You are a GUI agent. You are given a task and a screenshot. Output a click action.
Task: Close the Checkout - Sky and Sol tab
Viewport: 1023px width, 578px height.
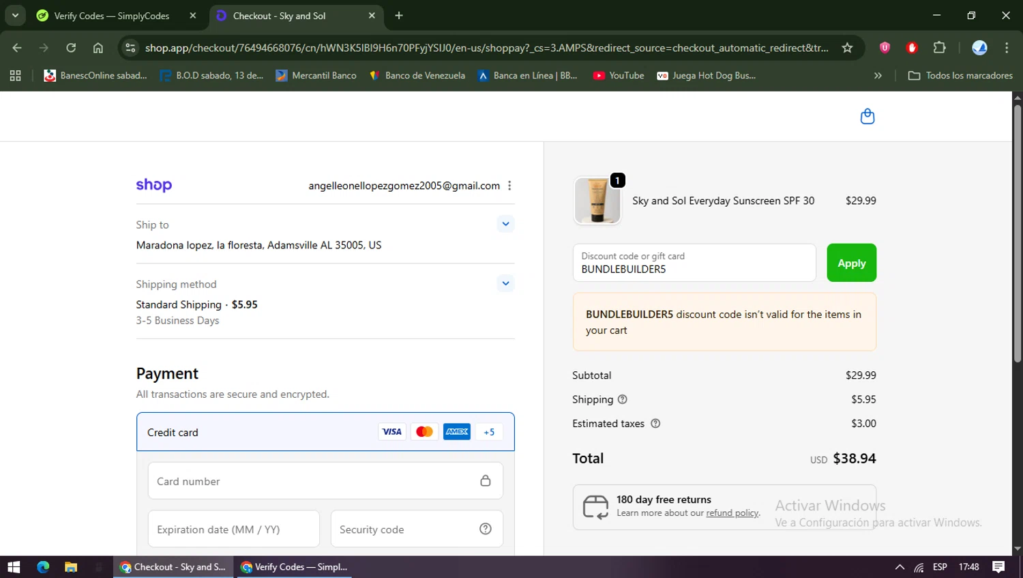(372, 16)
